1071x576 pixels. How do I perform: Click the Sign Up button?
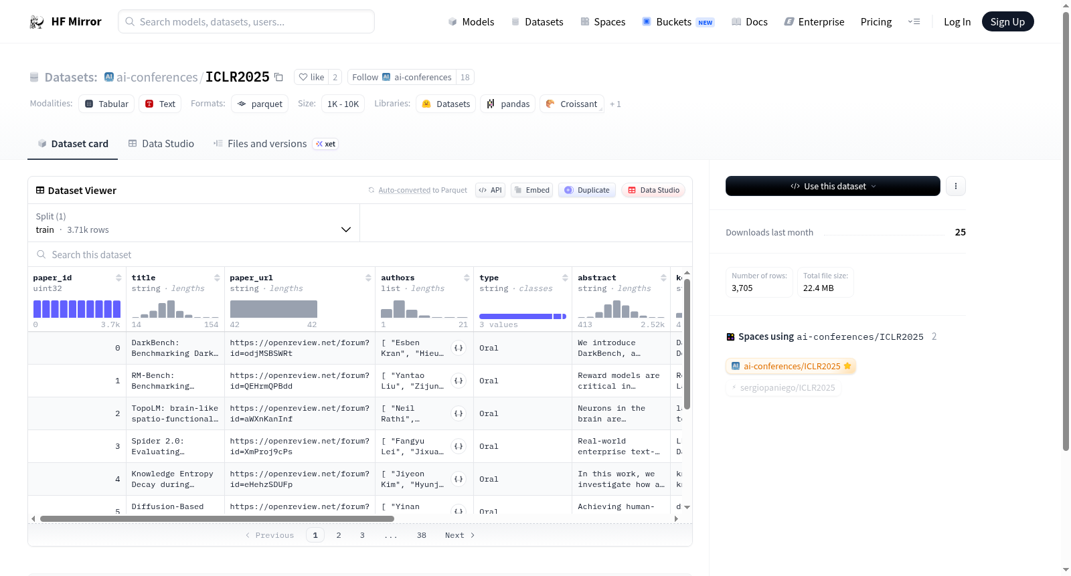click(x=1007, y=22)
